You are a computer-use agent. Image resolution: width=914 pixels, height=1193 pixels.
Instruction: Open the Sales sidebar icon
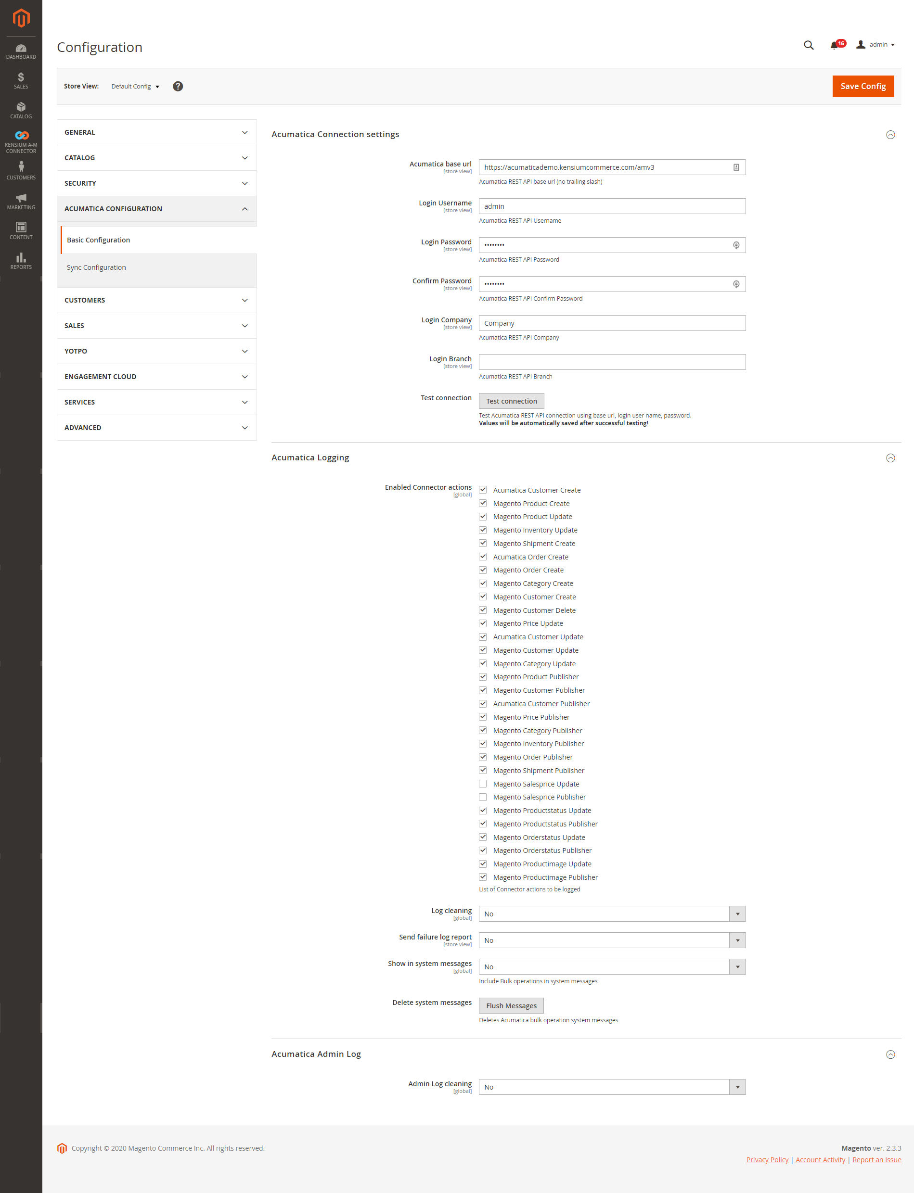coord(21,81)
